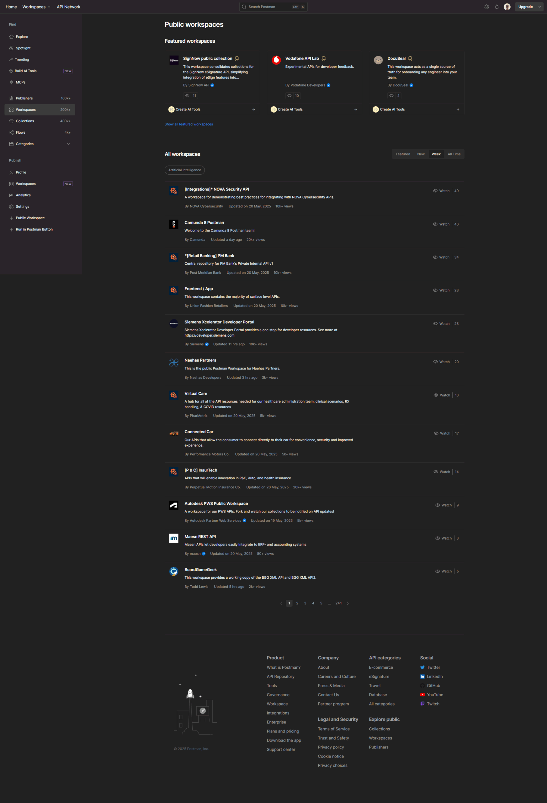Switch to the New tab
Image resolution: width=547 pixels, height=803 pixels.
[x=421, y=154]
